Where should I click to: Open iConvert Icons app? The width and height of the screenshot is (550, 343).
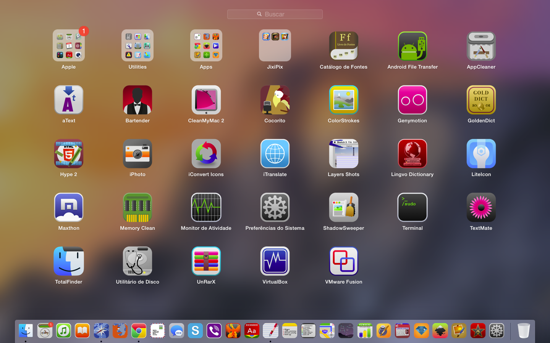click(206, 154)
